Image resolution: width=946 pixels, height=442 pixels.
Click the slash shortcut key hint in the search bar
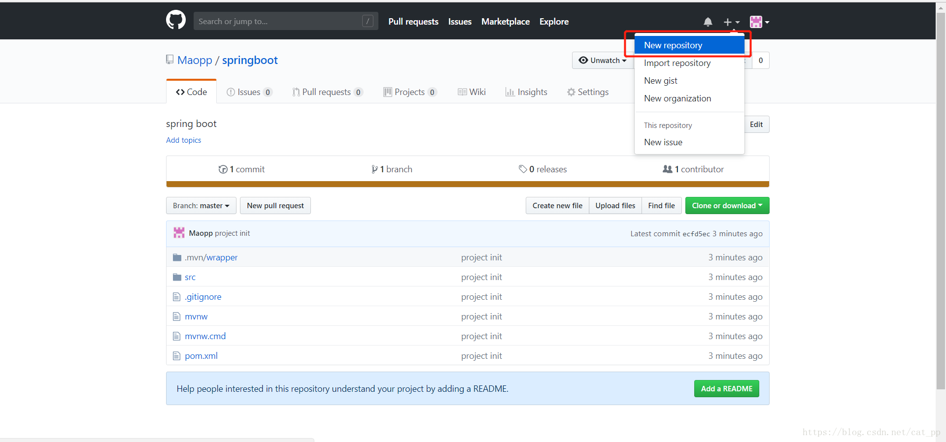[x=368, y=21]
